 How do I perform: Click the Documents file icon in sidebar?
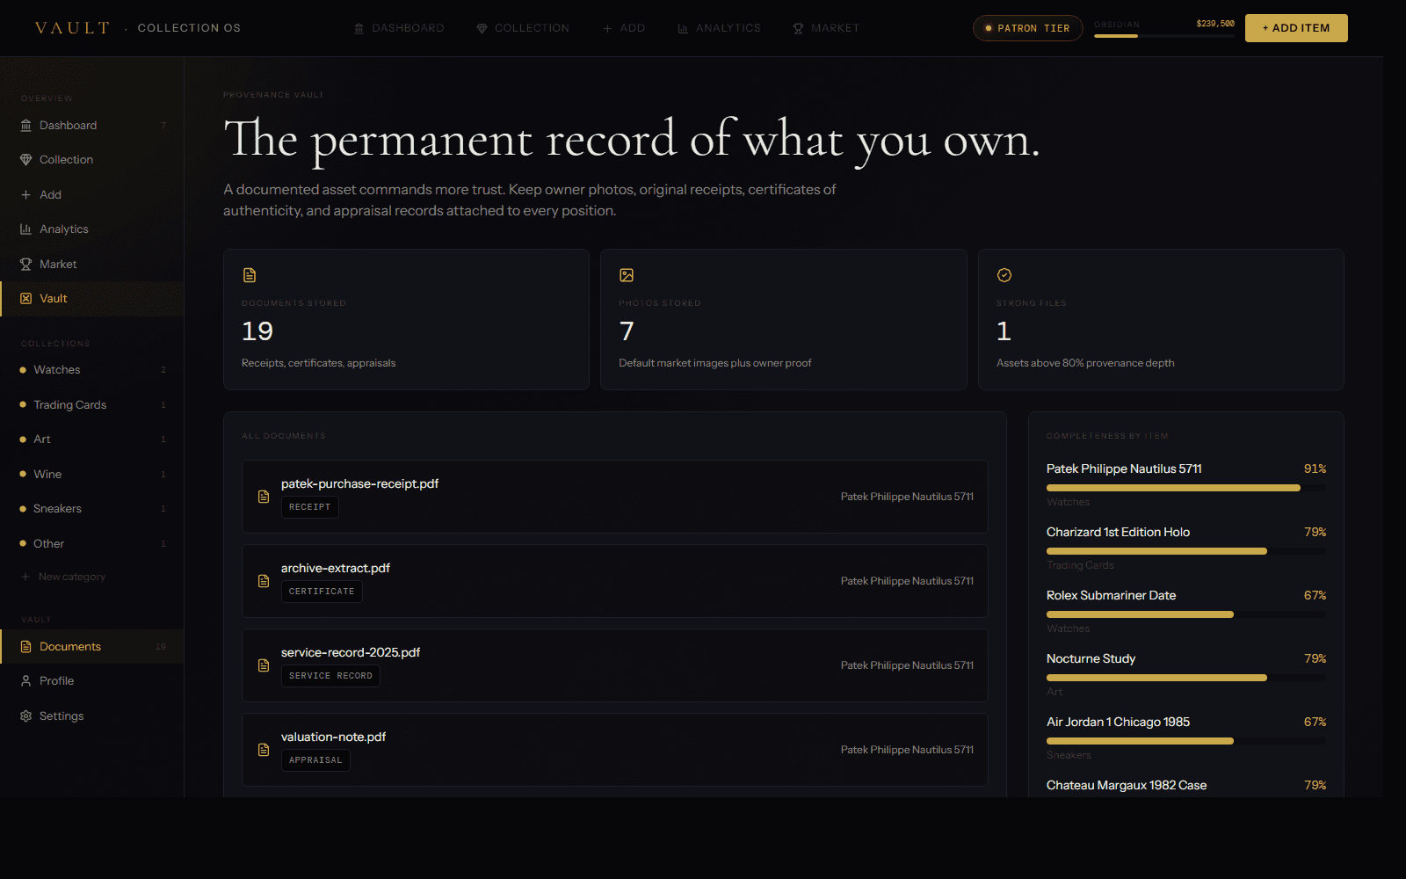pyautogui.click(x=25, y=647)
